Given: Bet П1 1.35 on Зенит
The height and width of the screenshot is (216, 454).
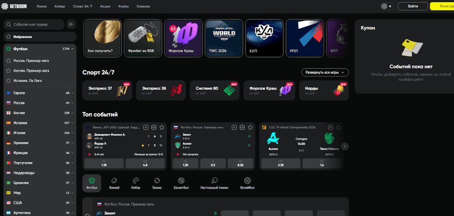Looking at the screenshot, I should point(186,163).
